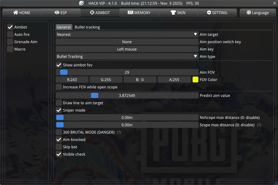This screenshot has width=278, height=185.
Task: Click the house icon on the HOME tab
Action: (x=16, y=13)
